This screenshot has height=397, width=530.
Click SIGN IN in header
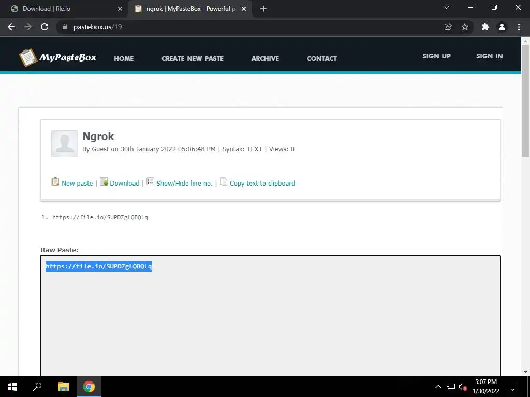[490, 56]
